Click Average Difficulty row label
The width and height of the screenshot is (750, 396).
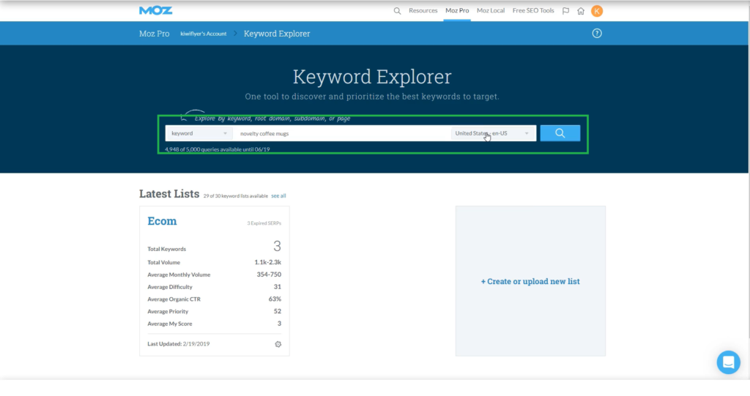click(170, 287)
